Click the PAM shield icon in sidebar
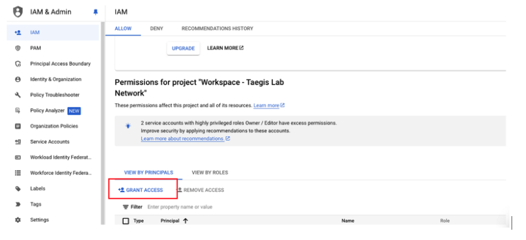526x240 pixels. point(17,48)
